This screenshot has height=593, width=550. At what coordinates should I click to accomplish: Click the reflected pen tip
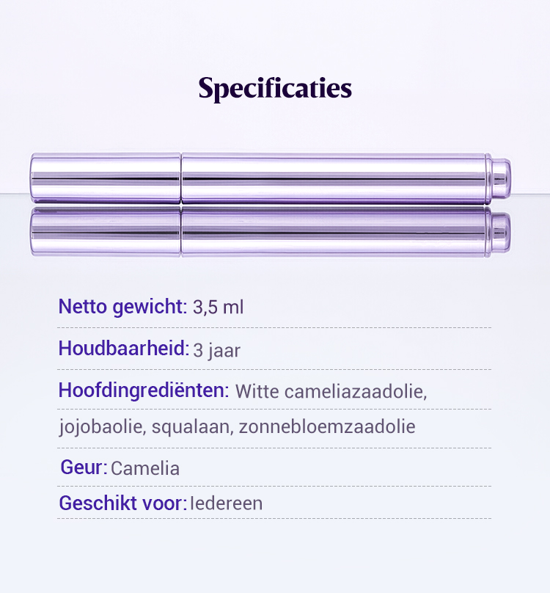(501, 229)
